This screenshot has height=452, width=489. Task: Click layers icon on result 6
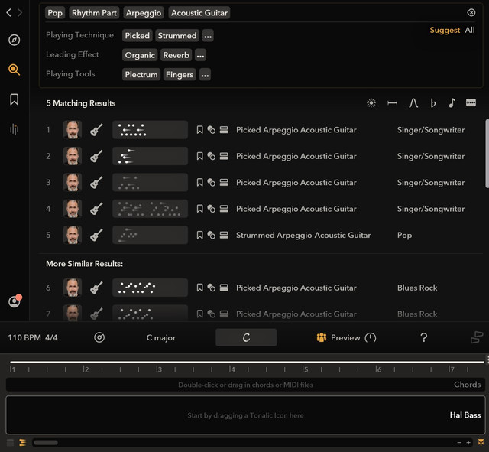point(224,288)
